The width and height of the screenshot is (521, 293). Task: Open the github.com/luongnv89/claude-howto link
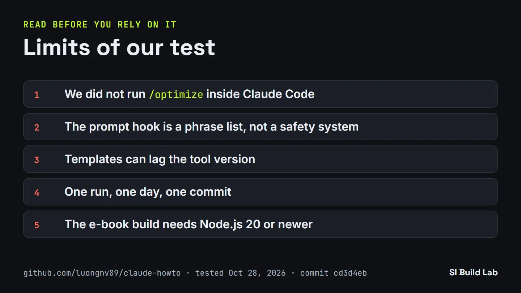pyautogui.click(x=102, y=273)
